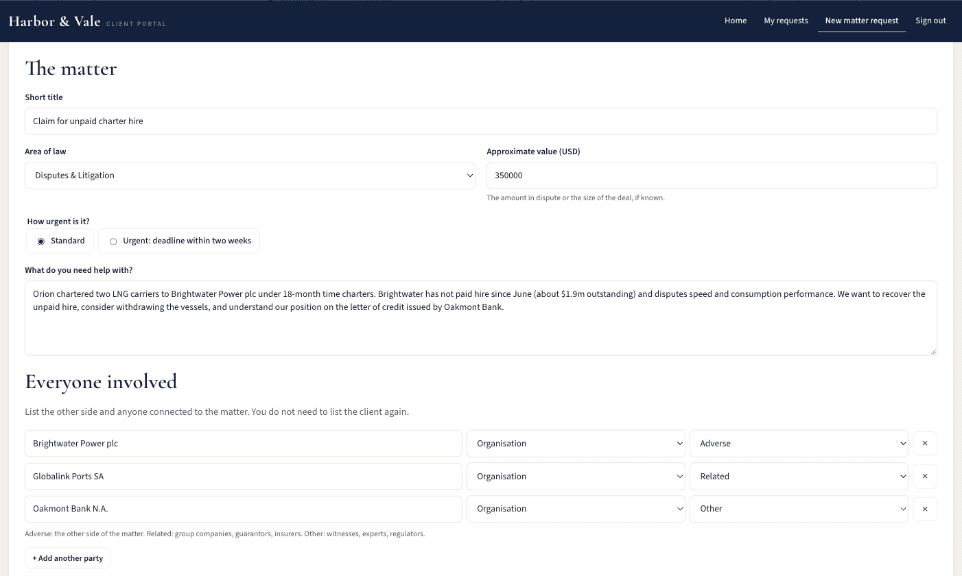Image resolution: width=962 pixels, height=576 pixels.
Task: Click the Add another party button
Action: tap(68, 558)
